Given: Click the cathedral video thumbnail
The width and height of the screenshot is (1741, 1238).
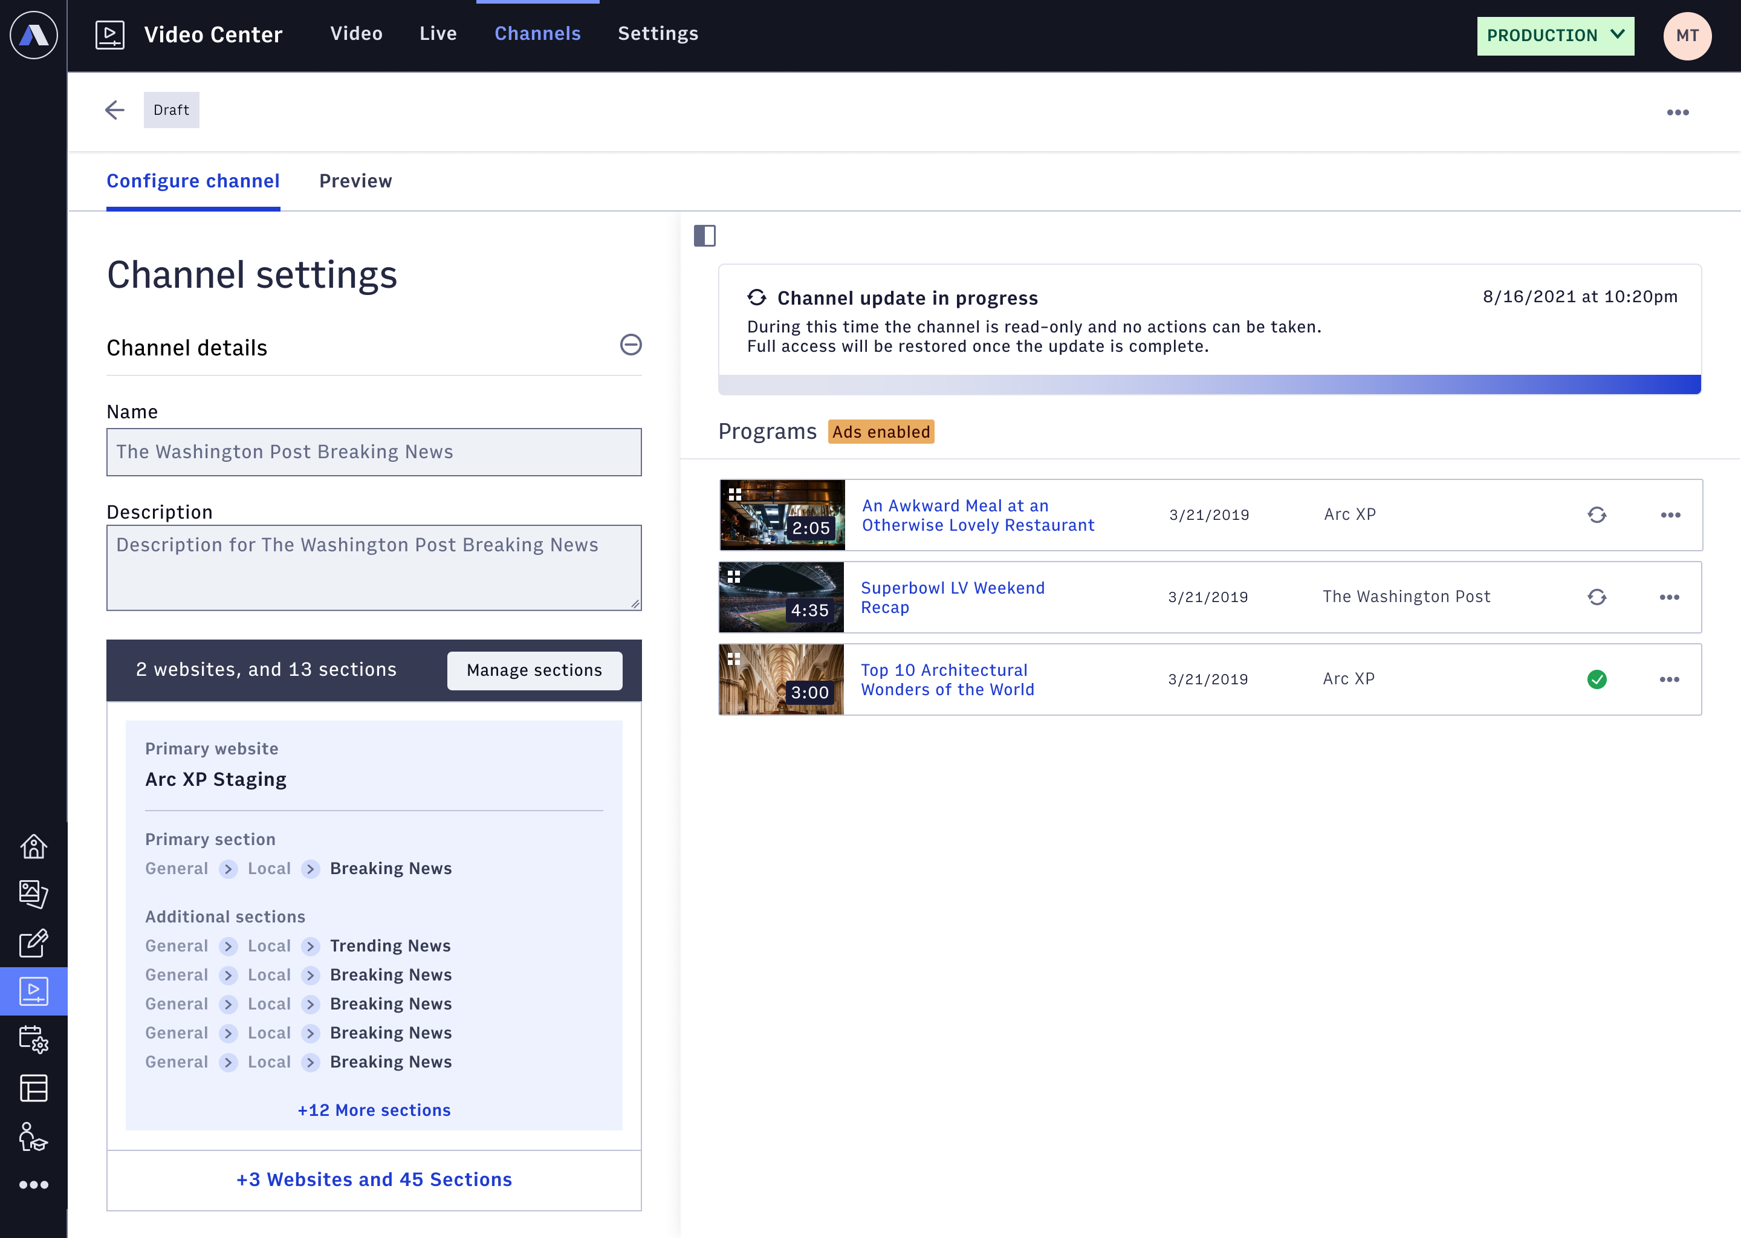Looking at the screenshot, I should (781, 679).
